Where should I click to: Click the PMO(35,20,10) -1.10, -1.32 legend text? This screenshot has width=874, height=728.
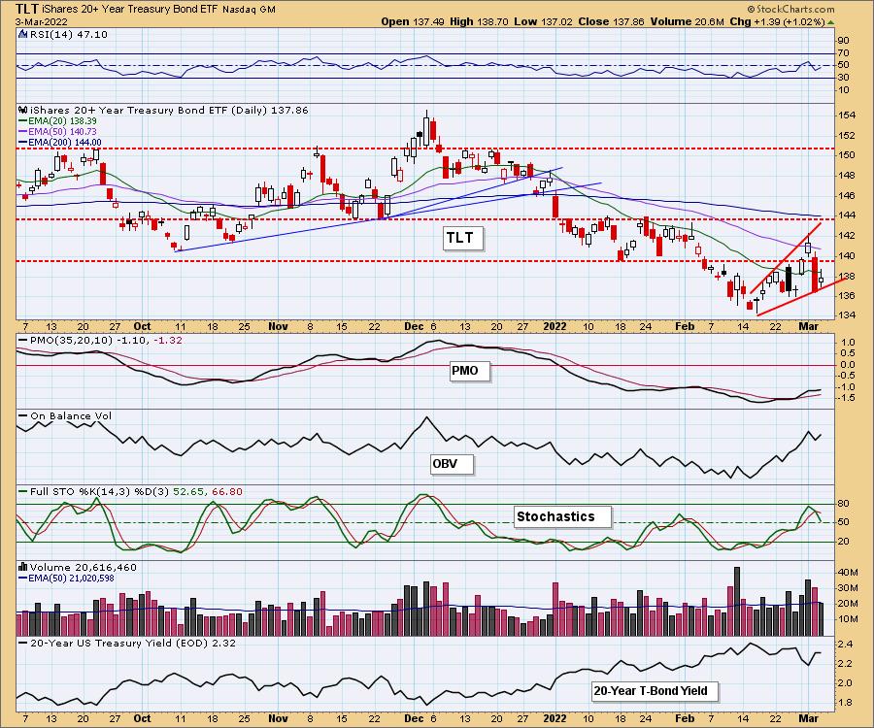pyautogui.click(x=107, y=341)
